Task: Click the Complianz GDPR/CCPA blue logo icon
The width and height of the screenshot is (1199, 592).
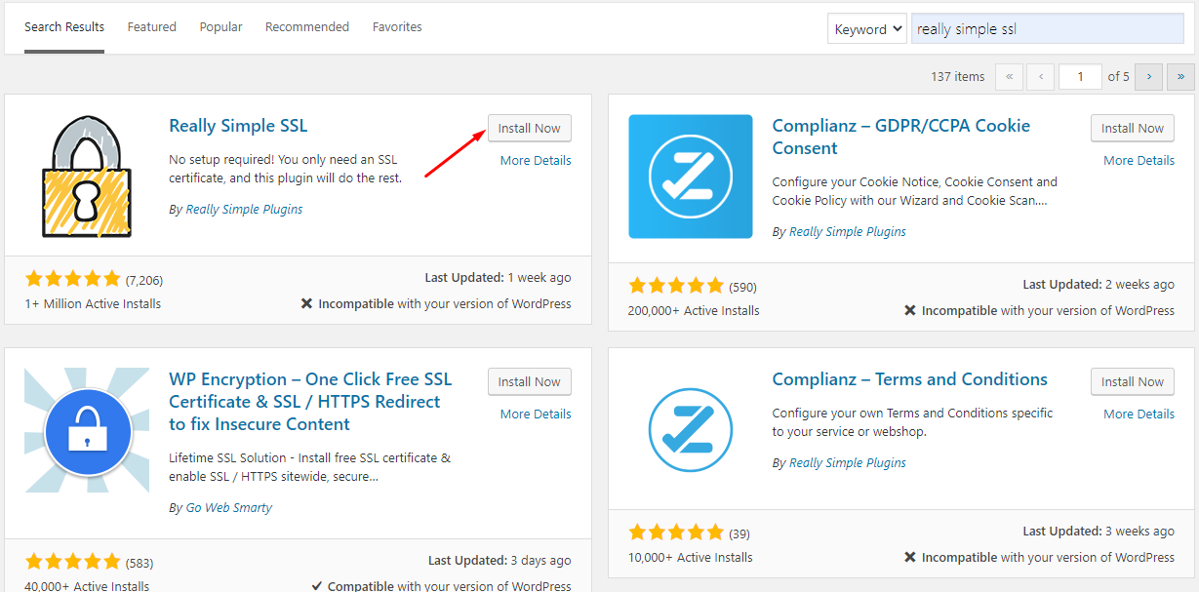Action: 690,177
